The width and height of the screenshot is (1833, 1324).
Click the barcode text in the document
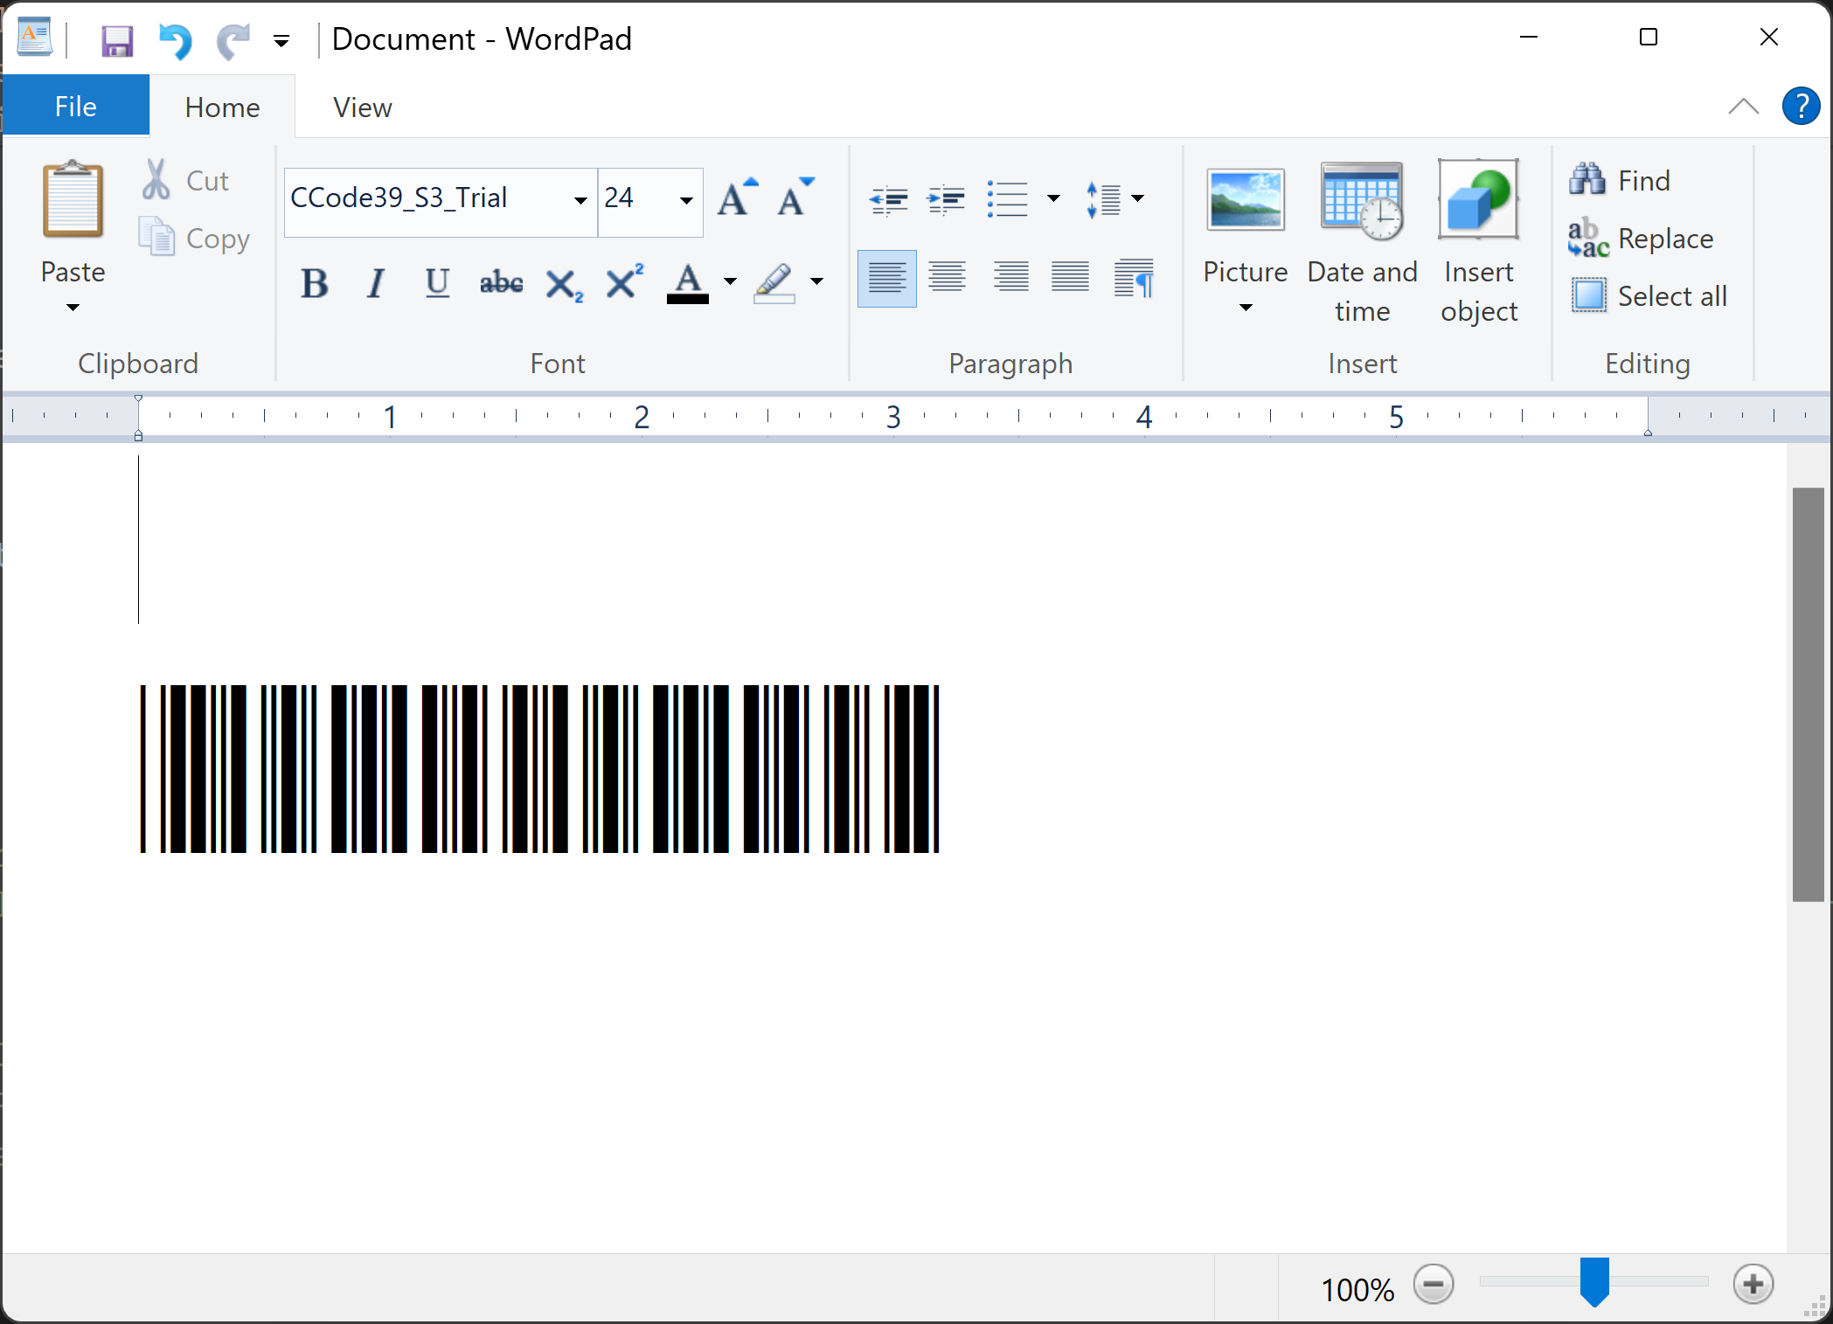pyautogui.click(x=539, y=769)
